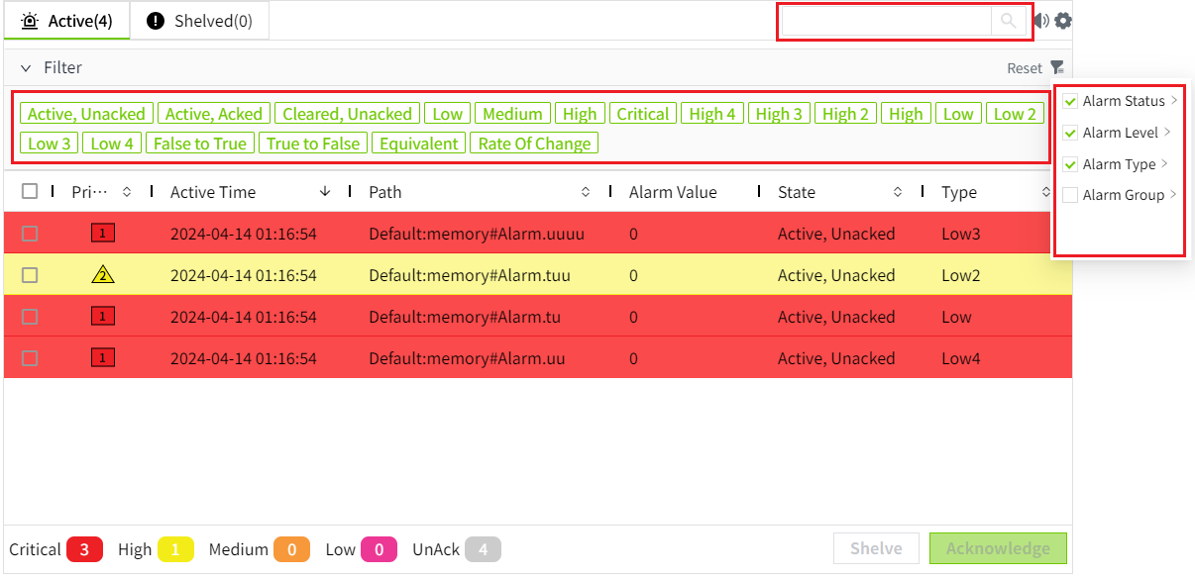
Task: Collapse the Filter section chevron
Action: pos(26,68)
